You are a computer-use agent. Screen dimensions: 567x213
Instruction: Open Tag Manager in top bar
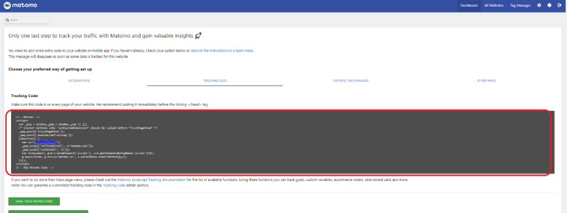pyautogui.click(x=520, y=6)
